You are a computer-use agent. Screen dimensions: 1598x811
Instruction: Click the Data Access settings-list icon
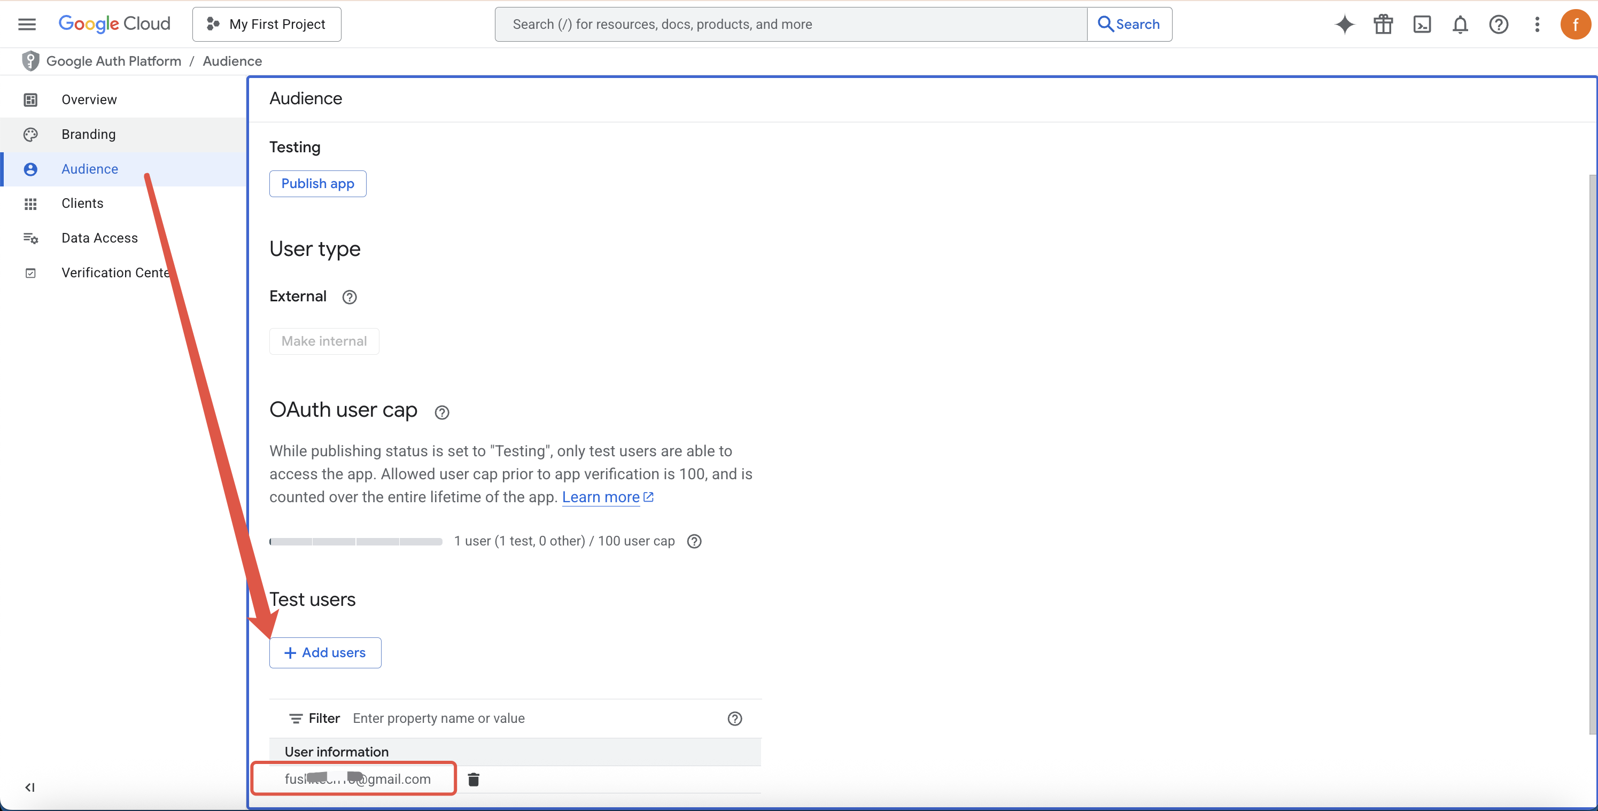point(30,238)
